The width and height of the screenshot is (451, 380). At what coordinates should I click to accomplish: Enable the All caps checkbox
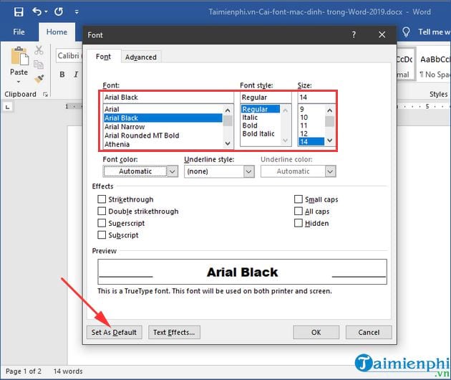point(299,211)
